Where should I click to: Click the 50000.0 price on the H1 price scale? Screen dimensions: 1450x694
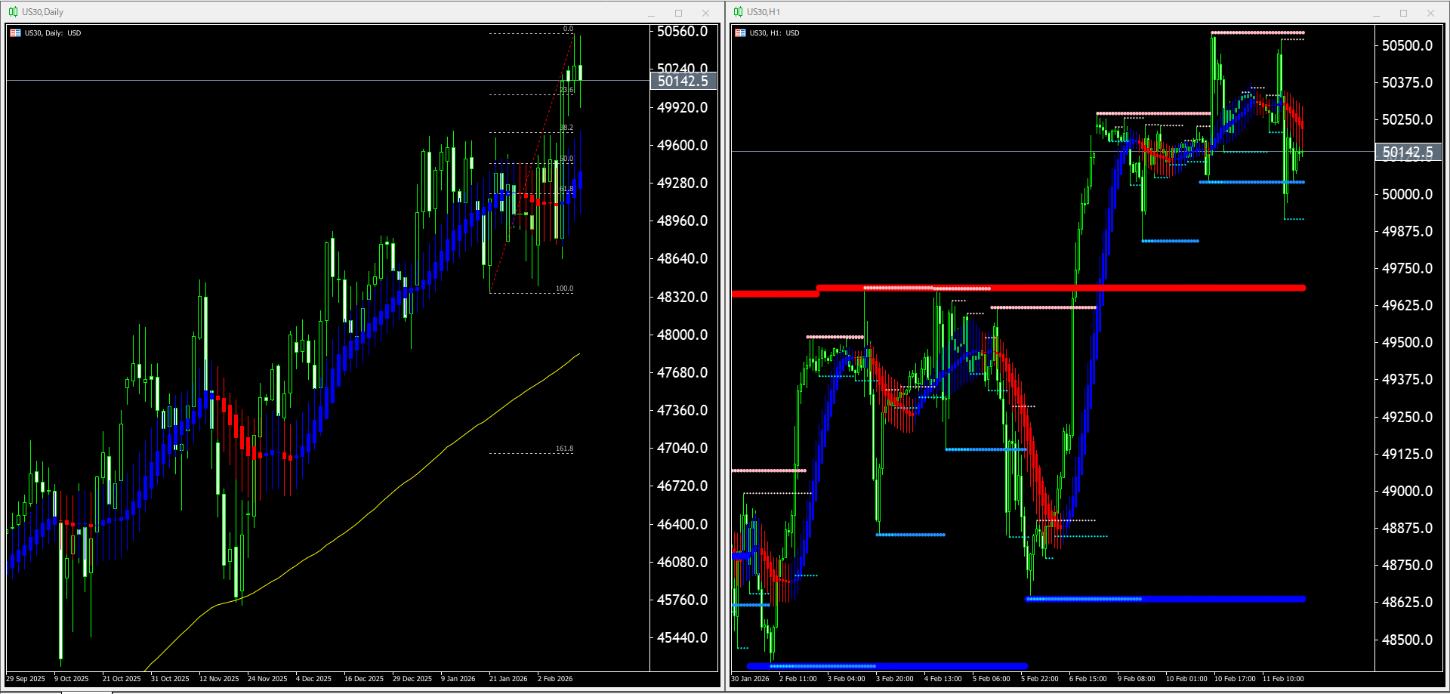[1407, 194]
